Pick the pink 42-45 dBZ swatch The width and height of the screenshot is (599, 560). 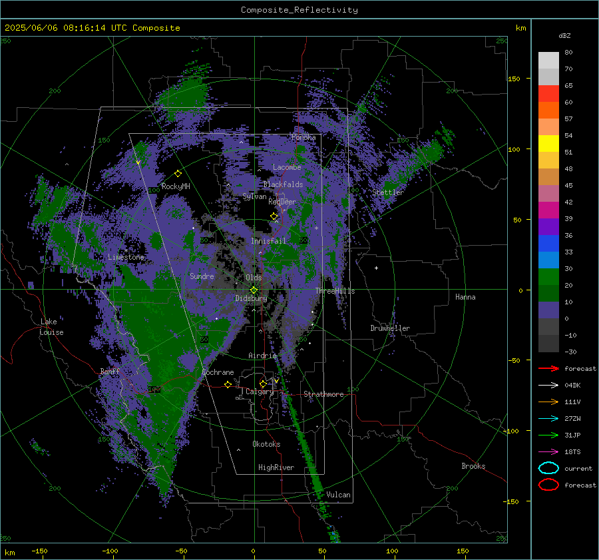(x=548, y=194)
